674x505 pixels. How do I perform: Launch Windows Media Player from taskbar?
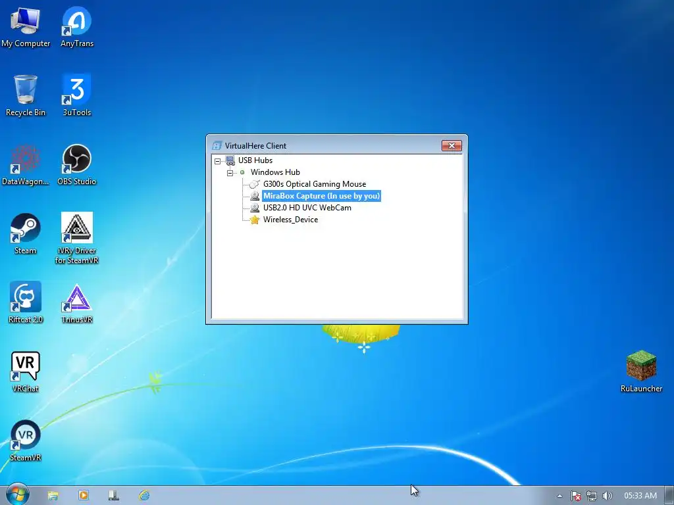(84, 495)
